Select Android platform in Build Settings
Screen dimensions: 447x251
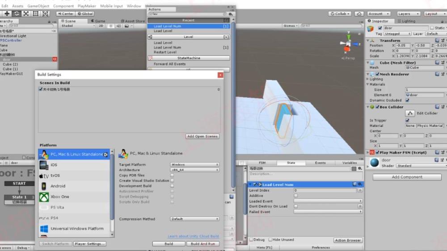click(x=74, y=186)
